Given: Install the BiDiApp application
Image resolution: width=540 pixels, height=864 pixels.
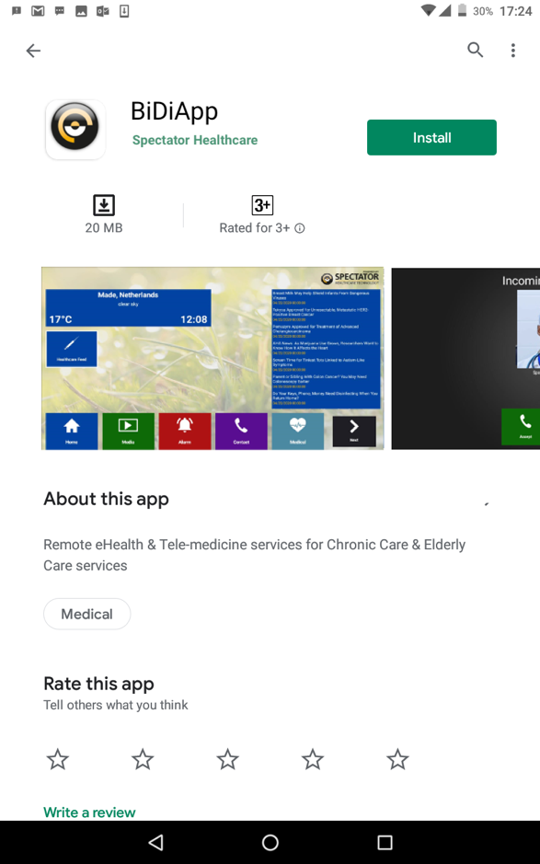Looking at the screenshot, I should pyautogui.click(x=431, y=137).
